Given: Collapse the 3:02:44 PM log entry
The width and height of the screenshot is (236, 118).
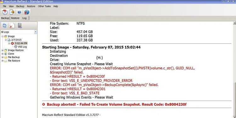Looking at the screenshot, I should 9,43.
